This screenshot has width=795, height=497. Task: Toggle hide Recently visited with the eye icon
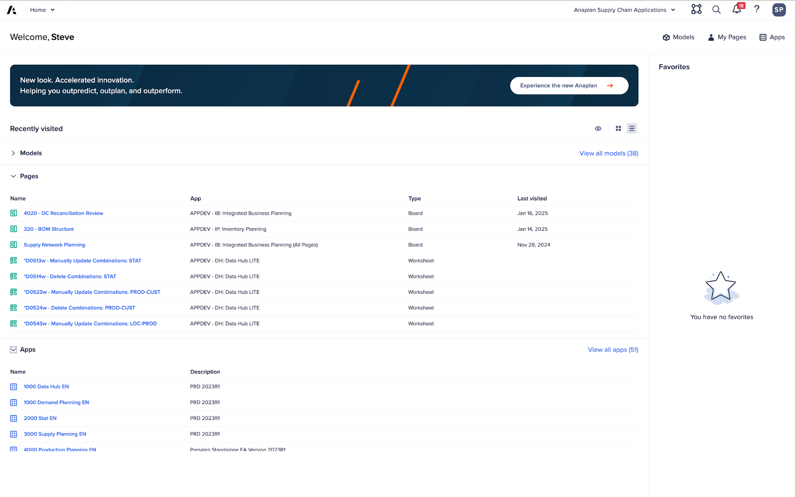point(598,128)
